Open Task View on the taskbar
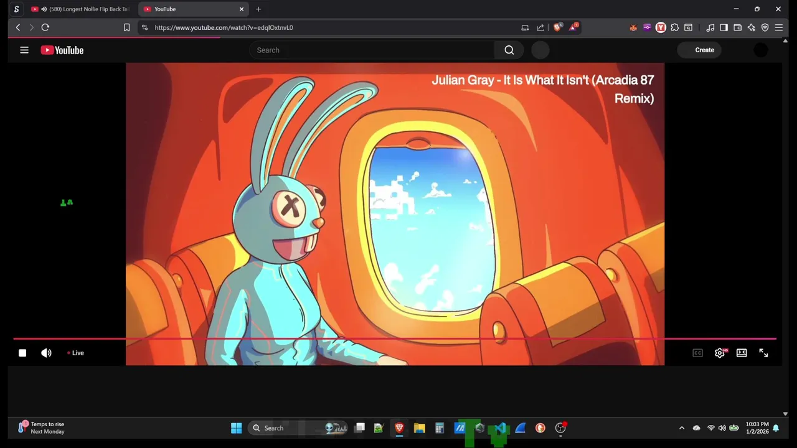The height and width of the screenshot is (448, 797). coord(359,427)
